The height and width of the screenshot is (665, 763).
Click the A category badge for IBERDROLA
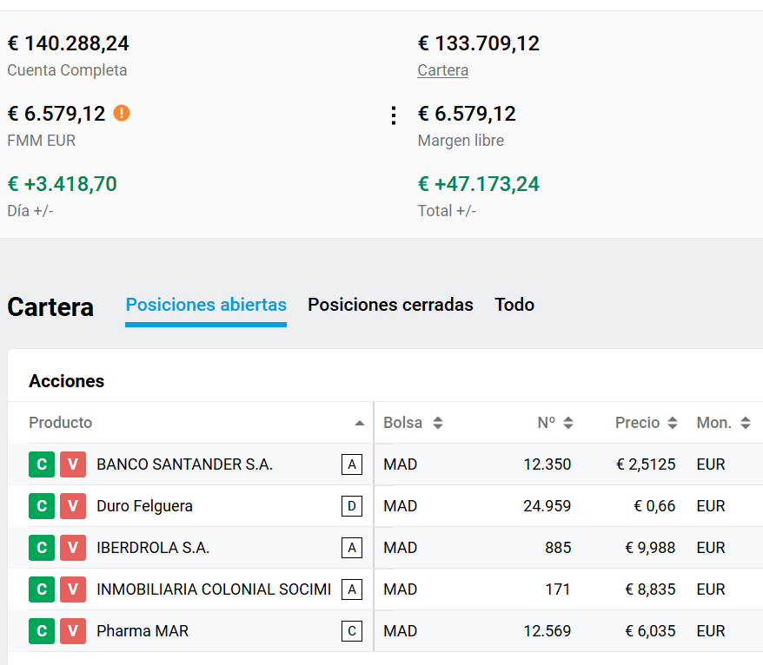tap(352, 548)
